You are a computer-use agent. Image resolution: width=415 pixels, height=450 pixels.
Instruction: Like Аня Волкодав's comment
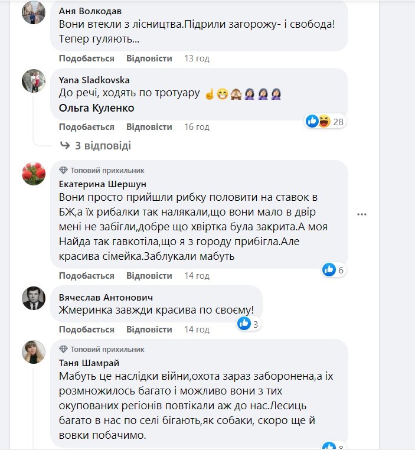point(86,58)
